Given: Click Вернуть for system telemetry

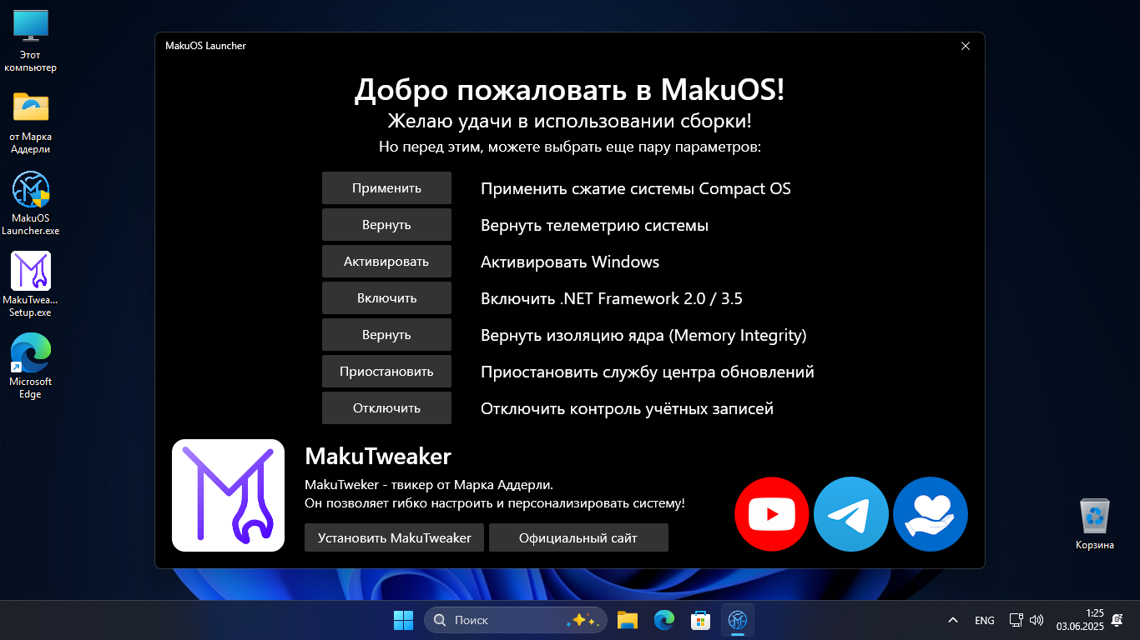Looking at the screenshot, I should tap(386, 224).
